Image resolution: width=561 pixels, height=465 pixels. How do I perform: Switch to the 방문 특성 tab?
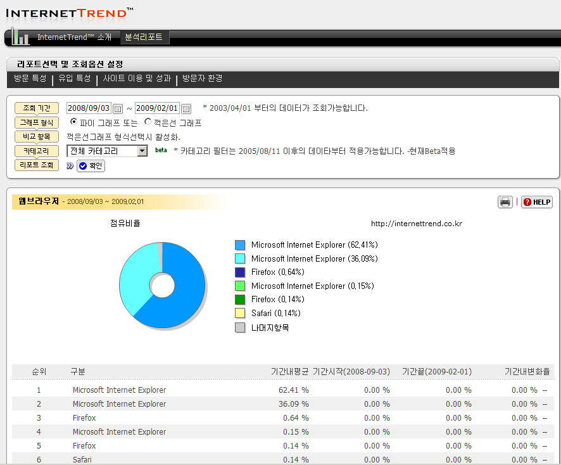coord(30,79)
